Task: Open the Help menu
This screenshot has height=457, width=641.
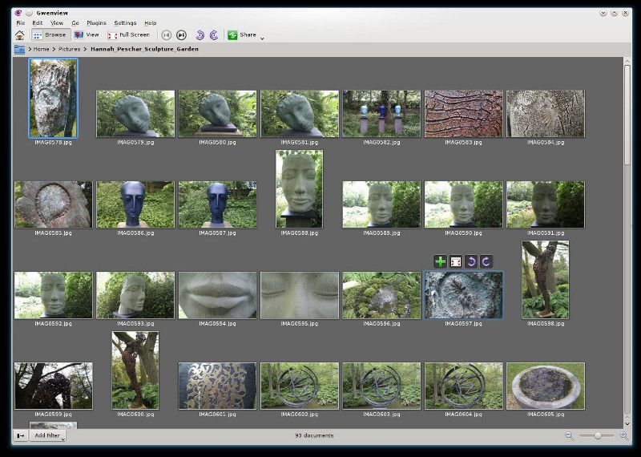Action: (151, 23)
